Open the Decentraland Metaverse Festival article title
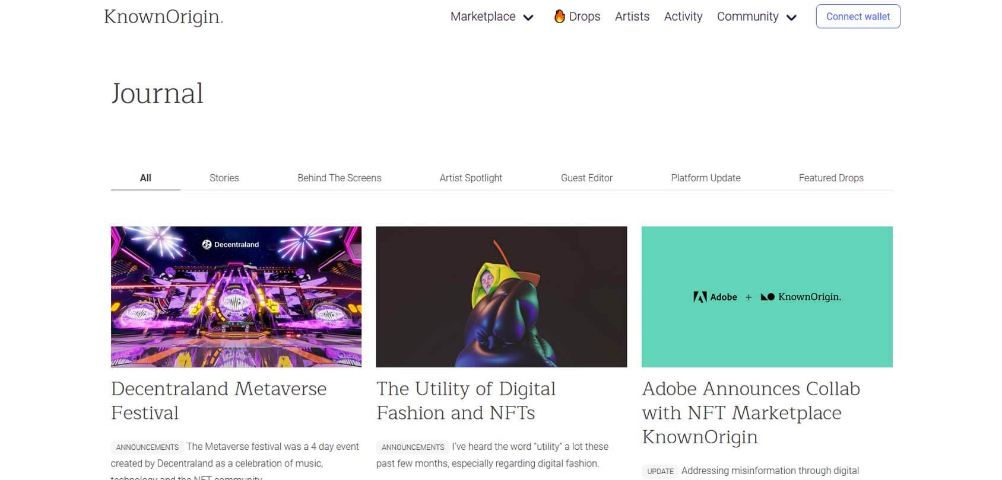This screenshot has width=1002, height=480. click(219, 401)
